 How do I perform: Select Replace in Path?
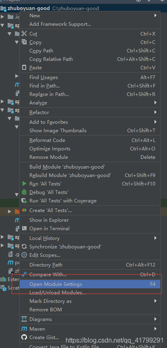[90, 94]
